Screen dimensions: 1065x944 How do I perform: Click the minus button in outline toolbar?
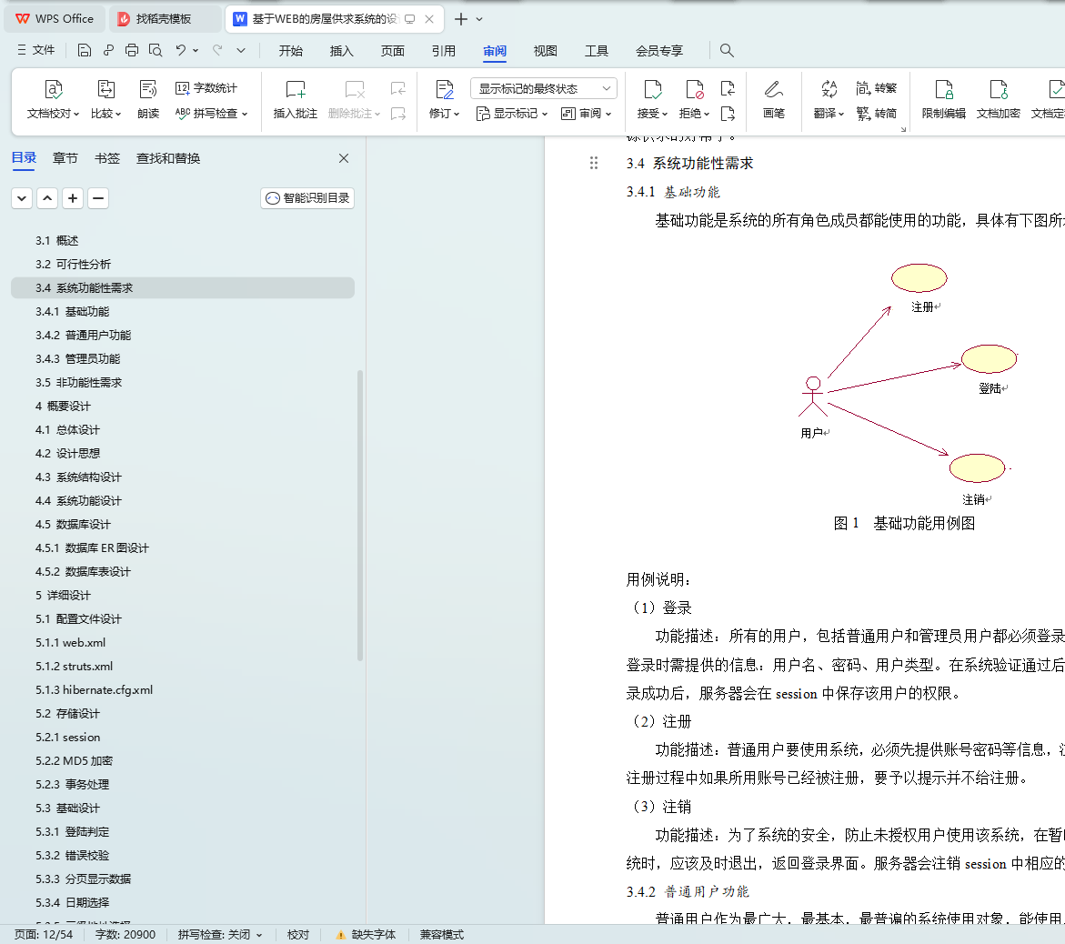click(98, 198)
